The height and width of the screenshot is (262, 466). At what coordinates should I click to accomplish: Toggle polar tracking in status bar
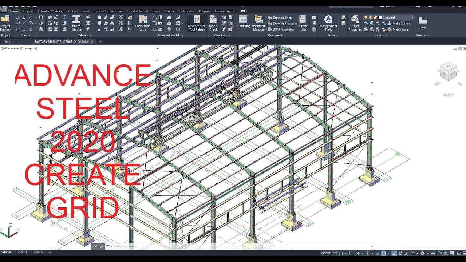358,253
